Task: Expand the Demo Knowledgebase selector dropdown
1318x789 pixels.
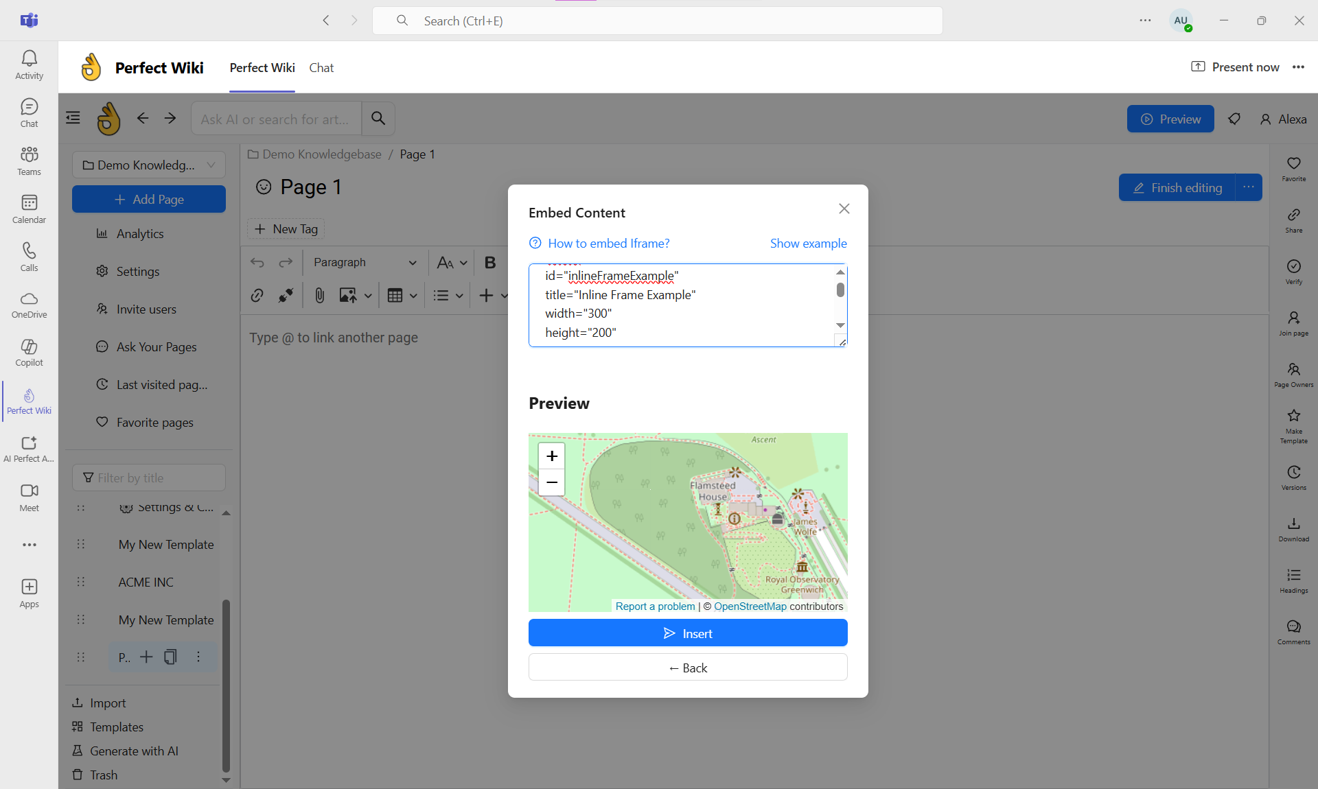Action: pyautogui.click(x=210, y=165)
